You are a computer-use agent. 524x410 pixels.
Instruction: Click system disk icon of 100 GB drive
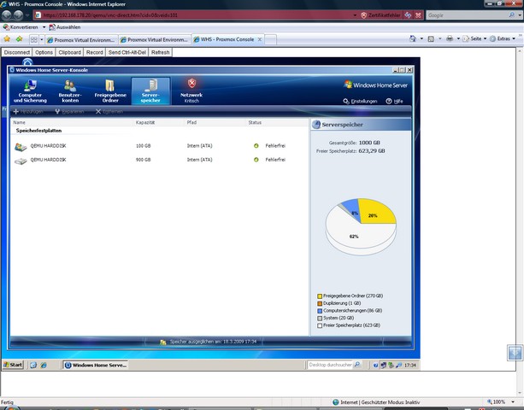[21, 147]
